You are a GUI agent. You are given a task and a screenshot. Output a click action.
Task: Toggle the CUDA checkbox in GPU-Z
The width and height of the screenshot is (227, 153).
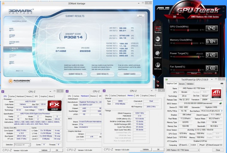point(190,145)
